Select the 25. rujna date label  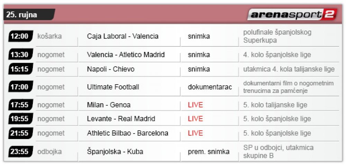coord(21,15)
